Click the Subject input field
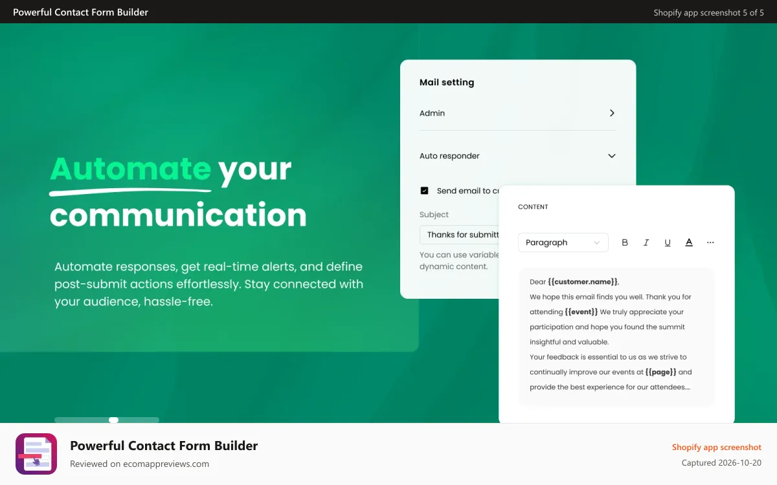Viewport: 777px width, 485px height. point(459,235)
